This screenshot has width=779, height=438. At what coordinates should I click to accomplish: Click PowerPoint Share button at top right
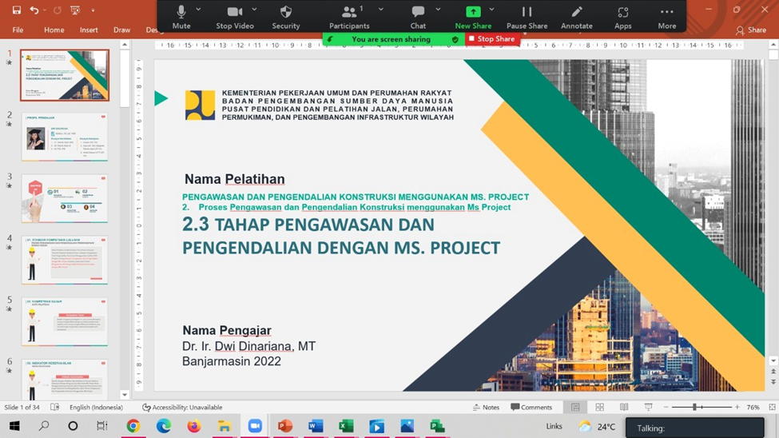coord(751,30)
